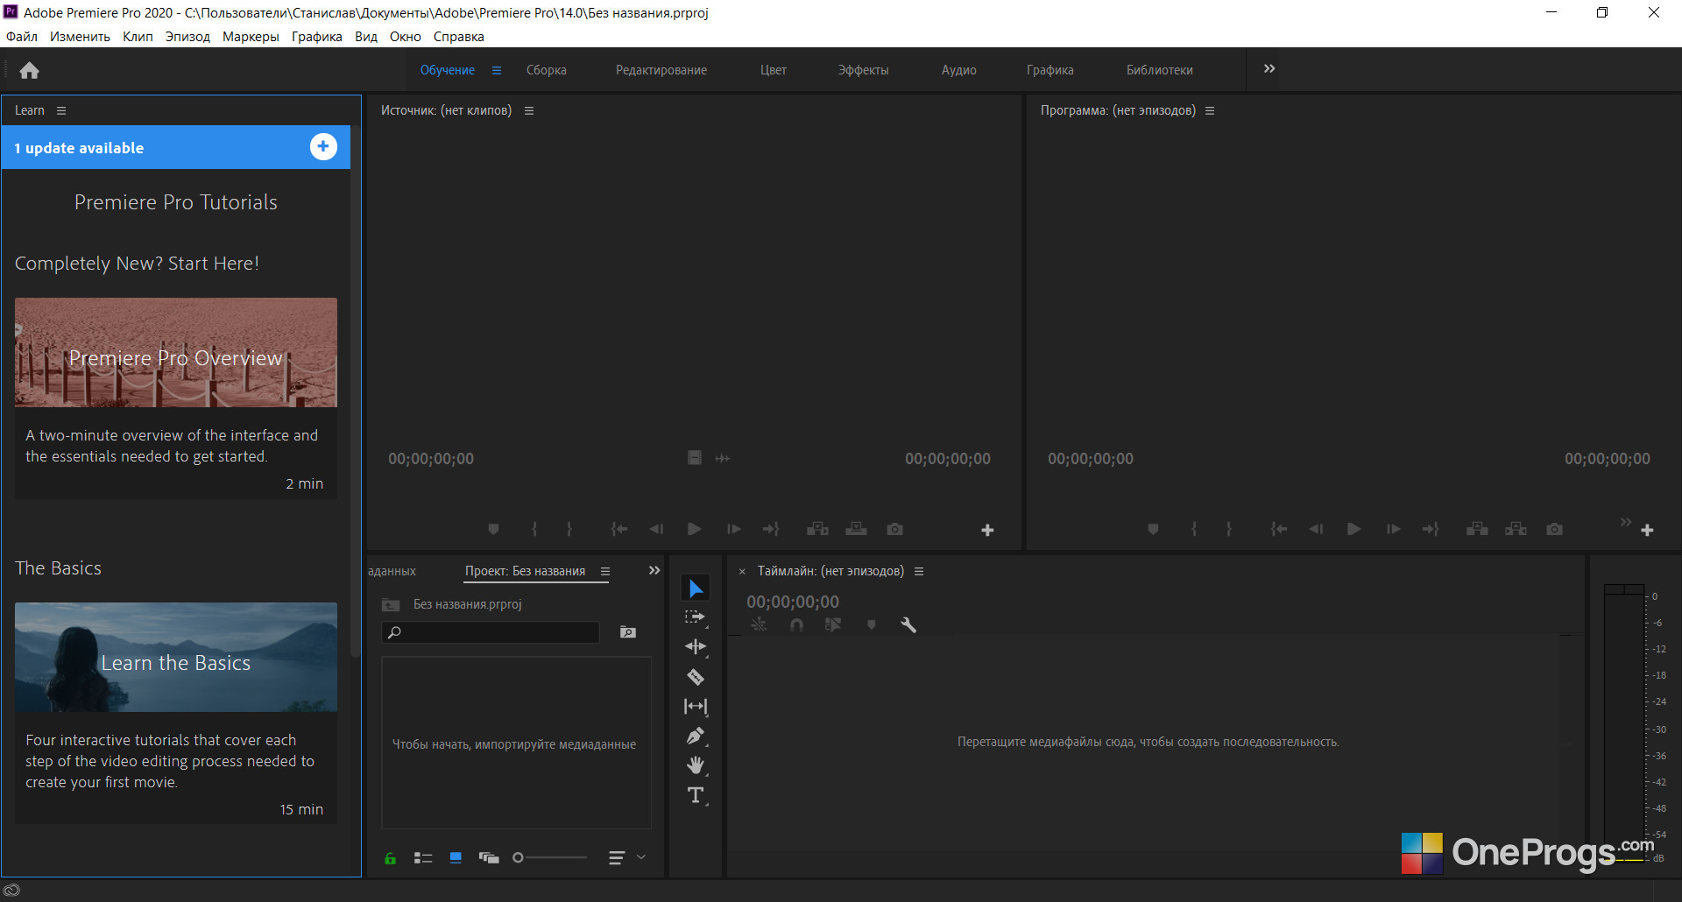Switch Project panel to Freeform view

click(489, 858)
